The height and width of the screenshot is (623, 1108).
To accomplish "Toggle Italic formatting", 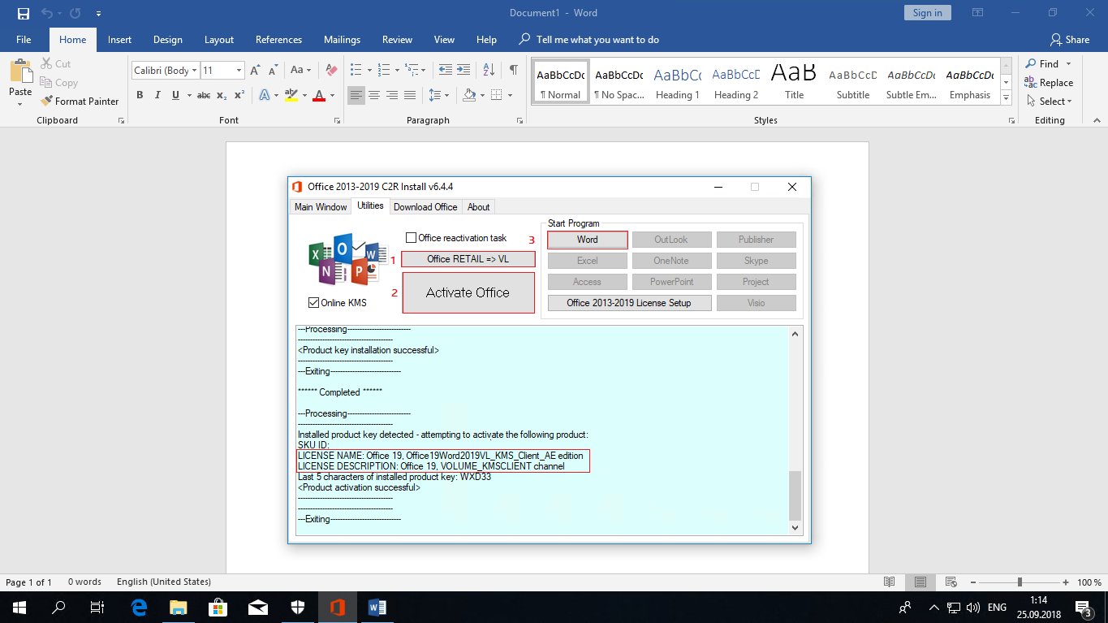I will pos(157,95).
